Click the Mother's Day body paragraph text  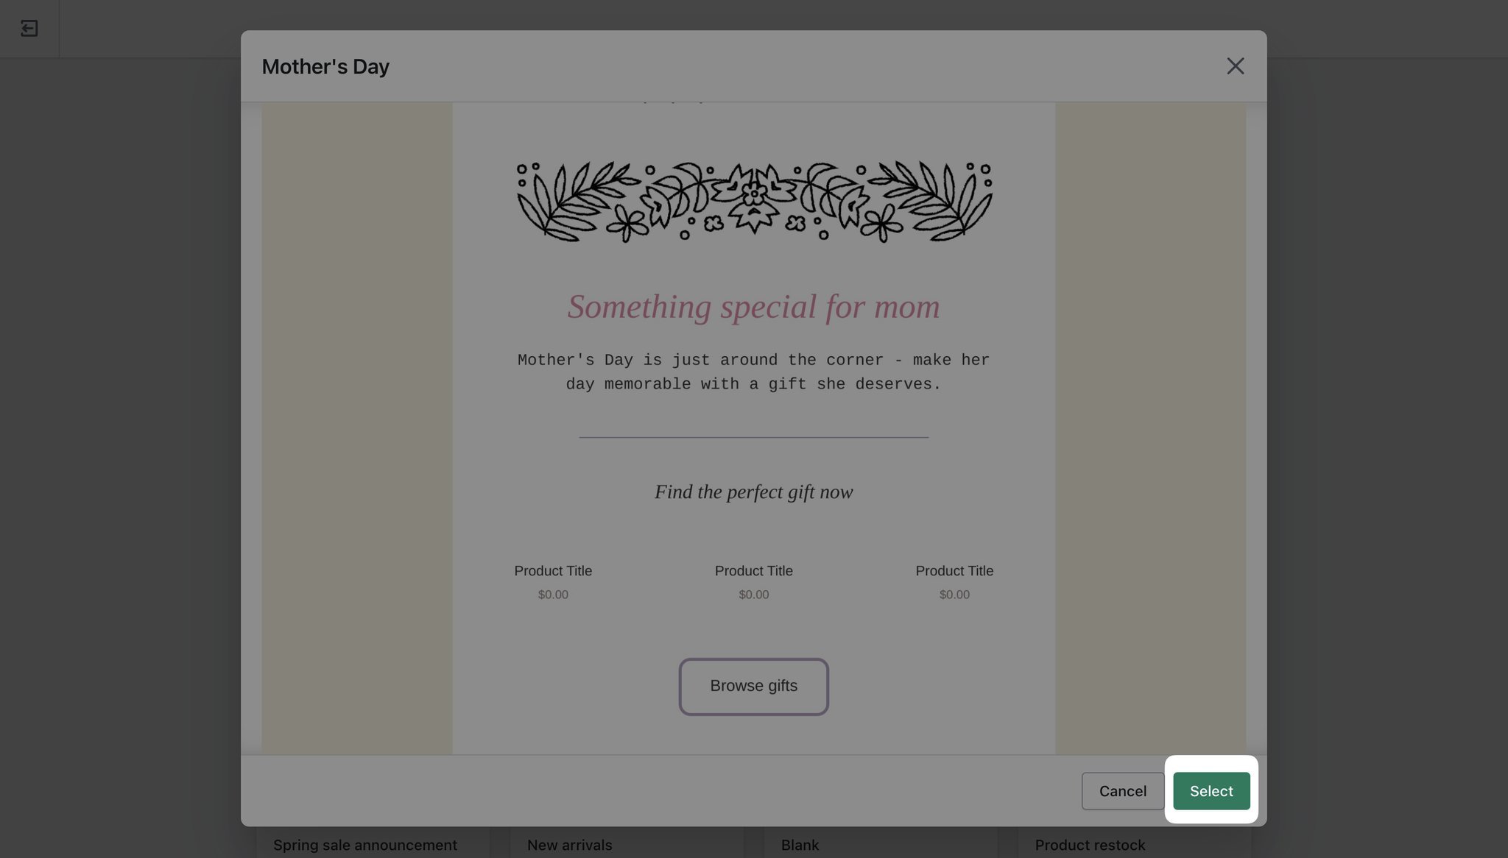pos(753,372)
